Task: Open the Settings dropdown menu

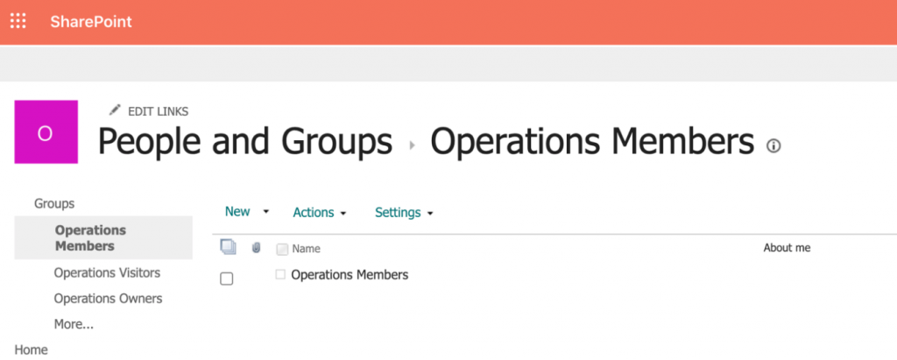Action: pyautogui.click(x=404, y=212)
